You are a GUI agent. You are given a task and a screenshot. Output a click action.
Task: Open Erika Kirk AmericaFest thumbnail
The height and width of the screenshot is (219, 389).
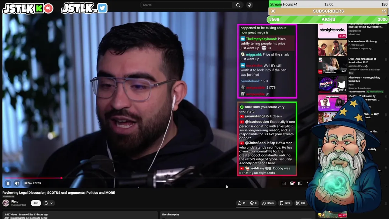coord(332,66)
